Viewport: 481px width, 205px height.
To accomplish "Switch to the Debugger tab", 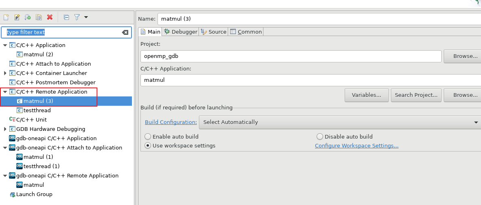I will 180,32.
